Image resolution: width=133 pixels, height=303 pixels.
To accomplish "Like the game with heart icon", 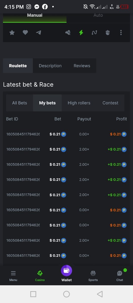I will 25,33.
